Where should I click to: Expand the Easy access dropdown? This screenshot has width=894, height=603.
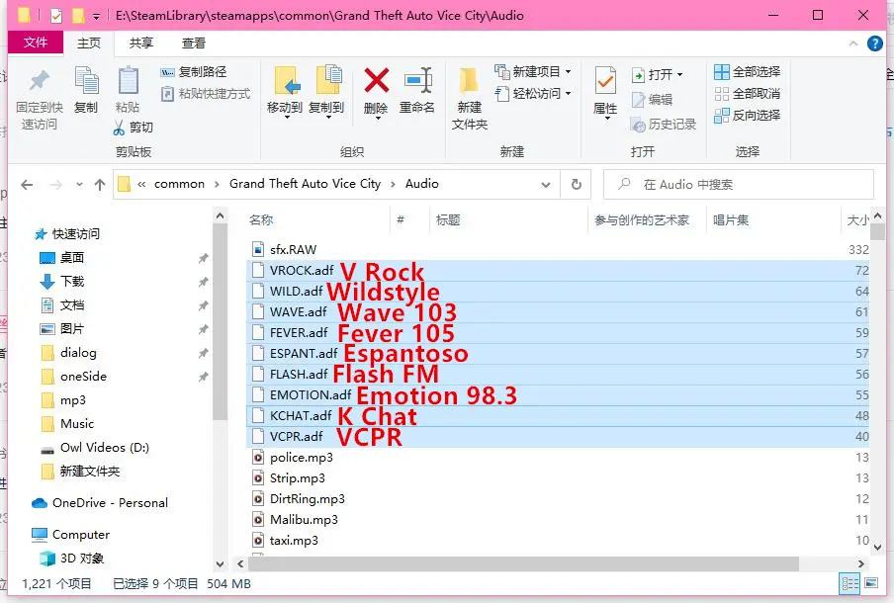click(x=569, y=94)
